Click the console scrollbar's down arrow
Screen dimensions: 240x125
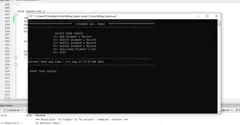[x=219, y=112]
